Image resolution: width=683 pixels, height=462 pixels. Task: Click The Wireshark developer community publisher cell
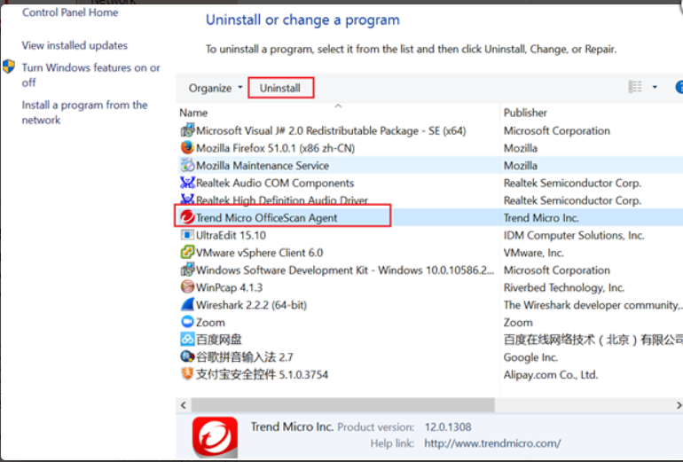593,305
